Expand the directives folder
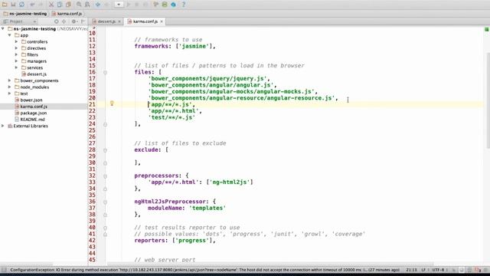Viewport: 490px width, 276px height. pyautogui.click(x=16, y=48)
